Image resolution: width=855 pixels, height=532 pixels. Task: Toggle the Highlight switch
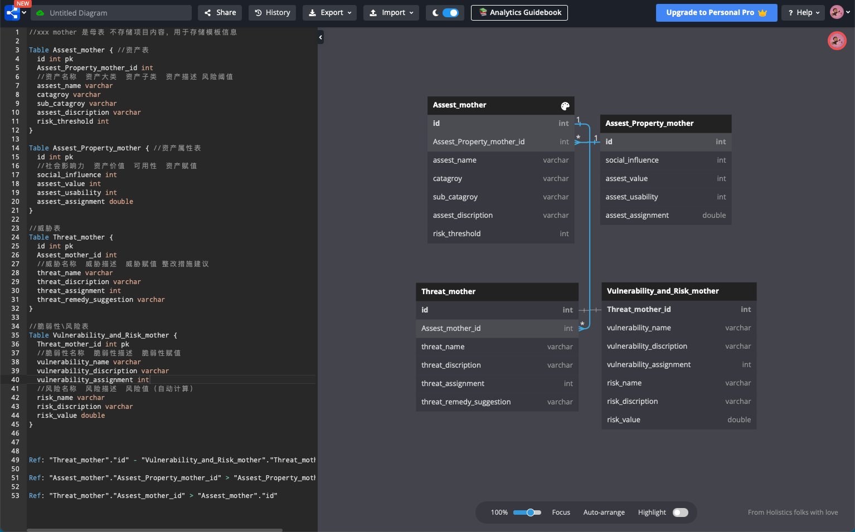pyautogui.click(x=680, y=513)
